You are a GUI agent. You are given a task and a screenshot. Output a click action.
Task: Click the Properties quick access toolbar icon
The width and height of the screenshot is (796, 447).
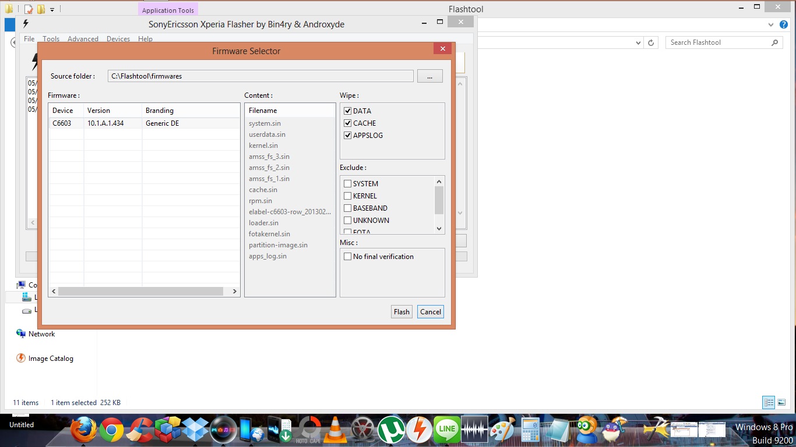[29, 9]
